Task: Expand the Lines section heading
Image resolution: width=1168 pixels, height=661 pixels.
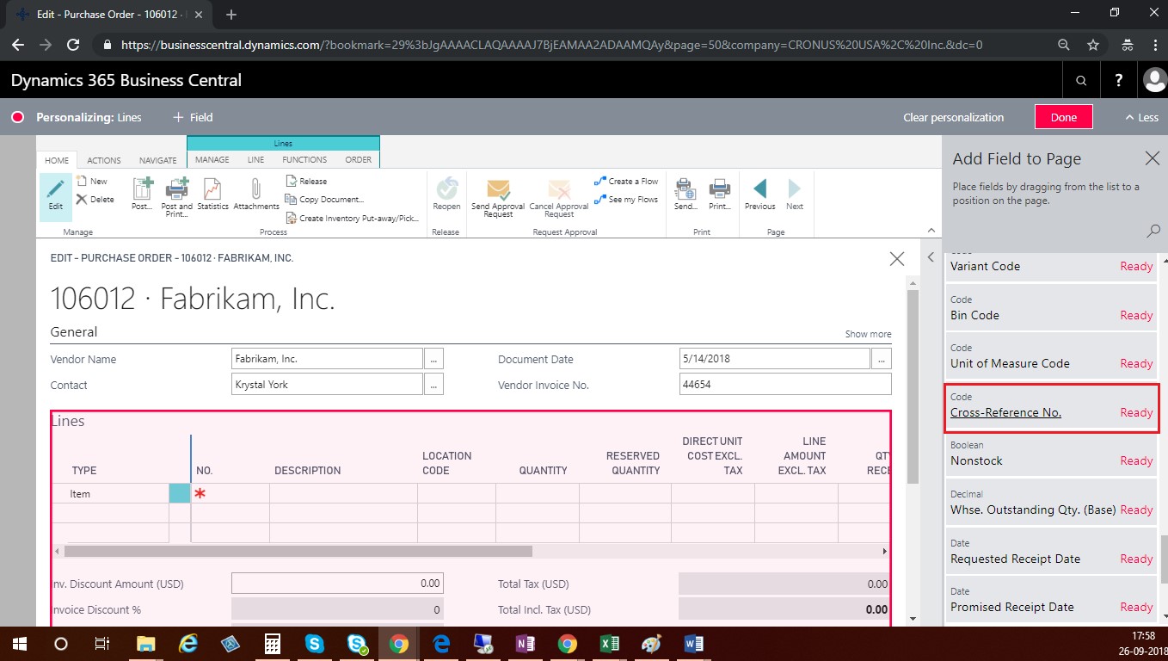Action: tap(68, 421)
